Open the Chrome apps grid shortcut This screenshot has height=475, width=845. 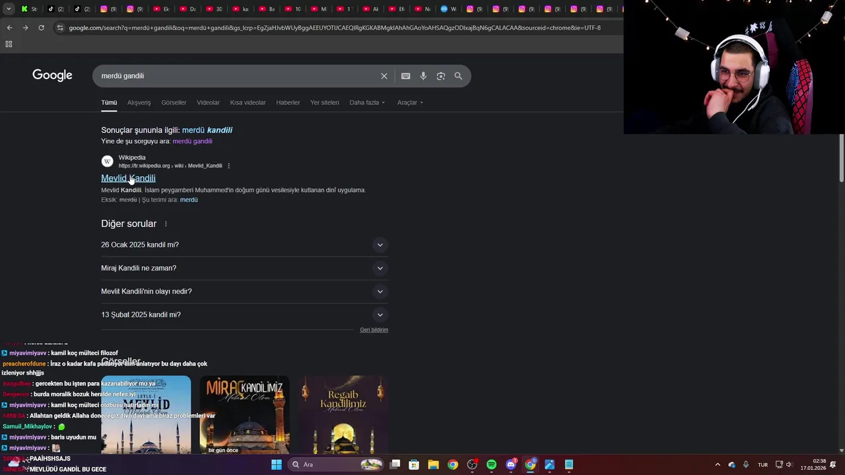coord(9,44)
